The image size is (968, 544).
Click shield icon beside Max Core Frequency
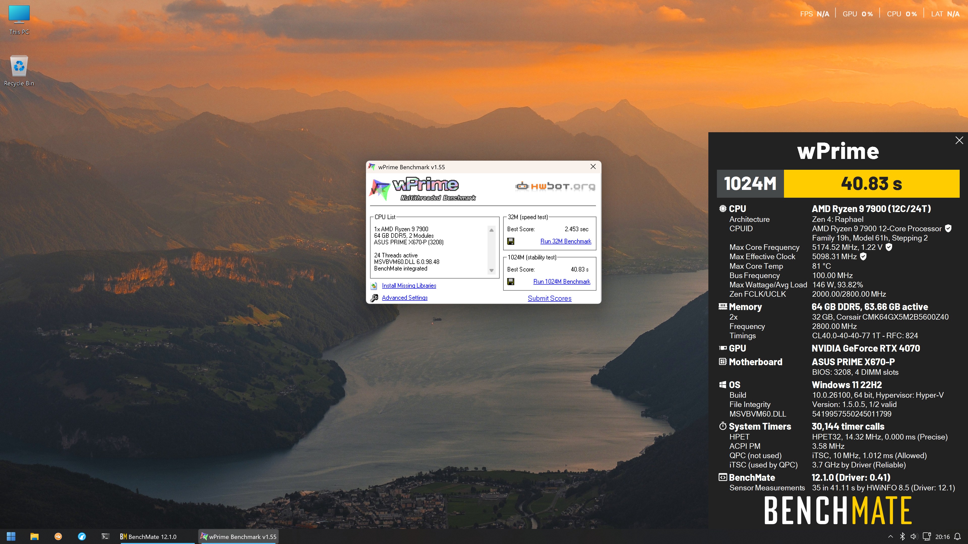click(x=889, y=247)
